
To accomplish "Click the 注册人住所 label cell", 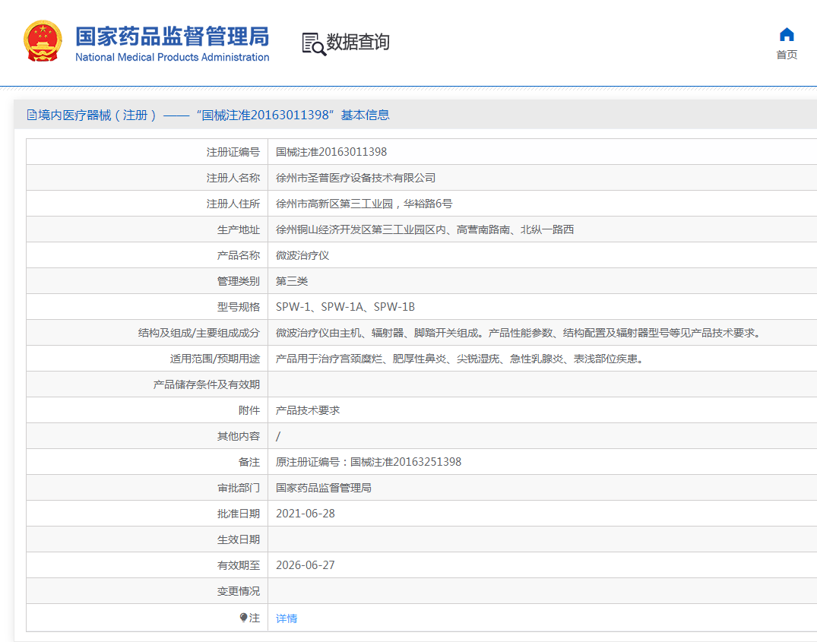I will [x=147, y=204].
